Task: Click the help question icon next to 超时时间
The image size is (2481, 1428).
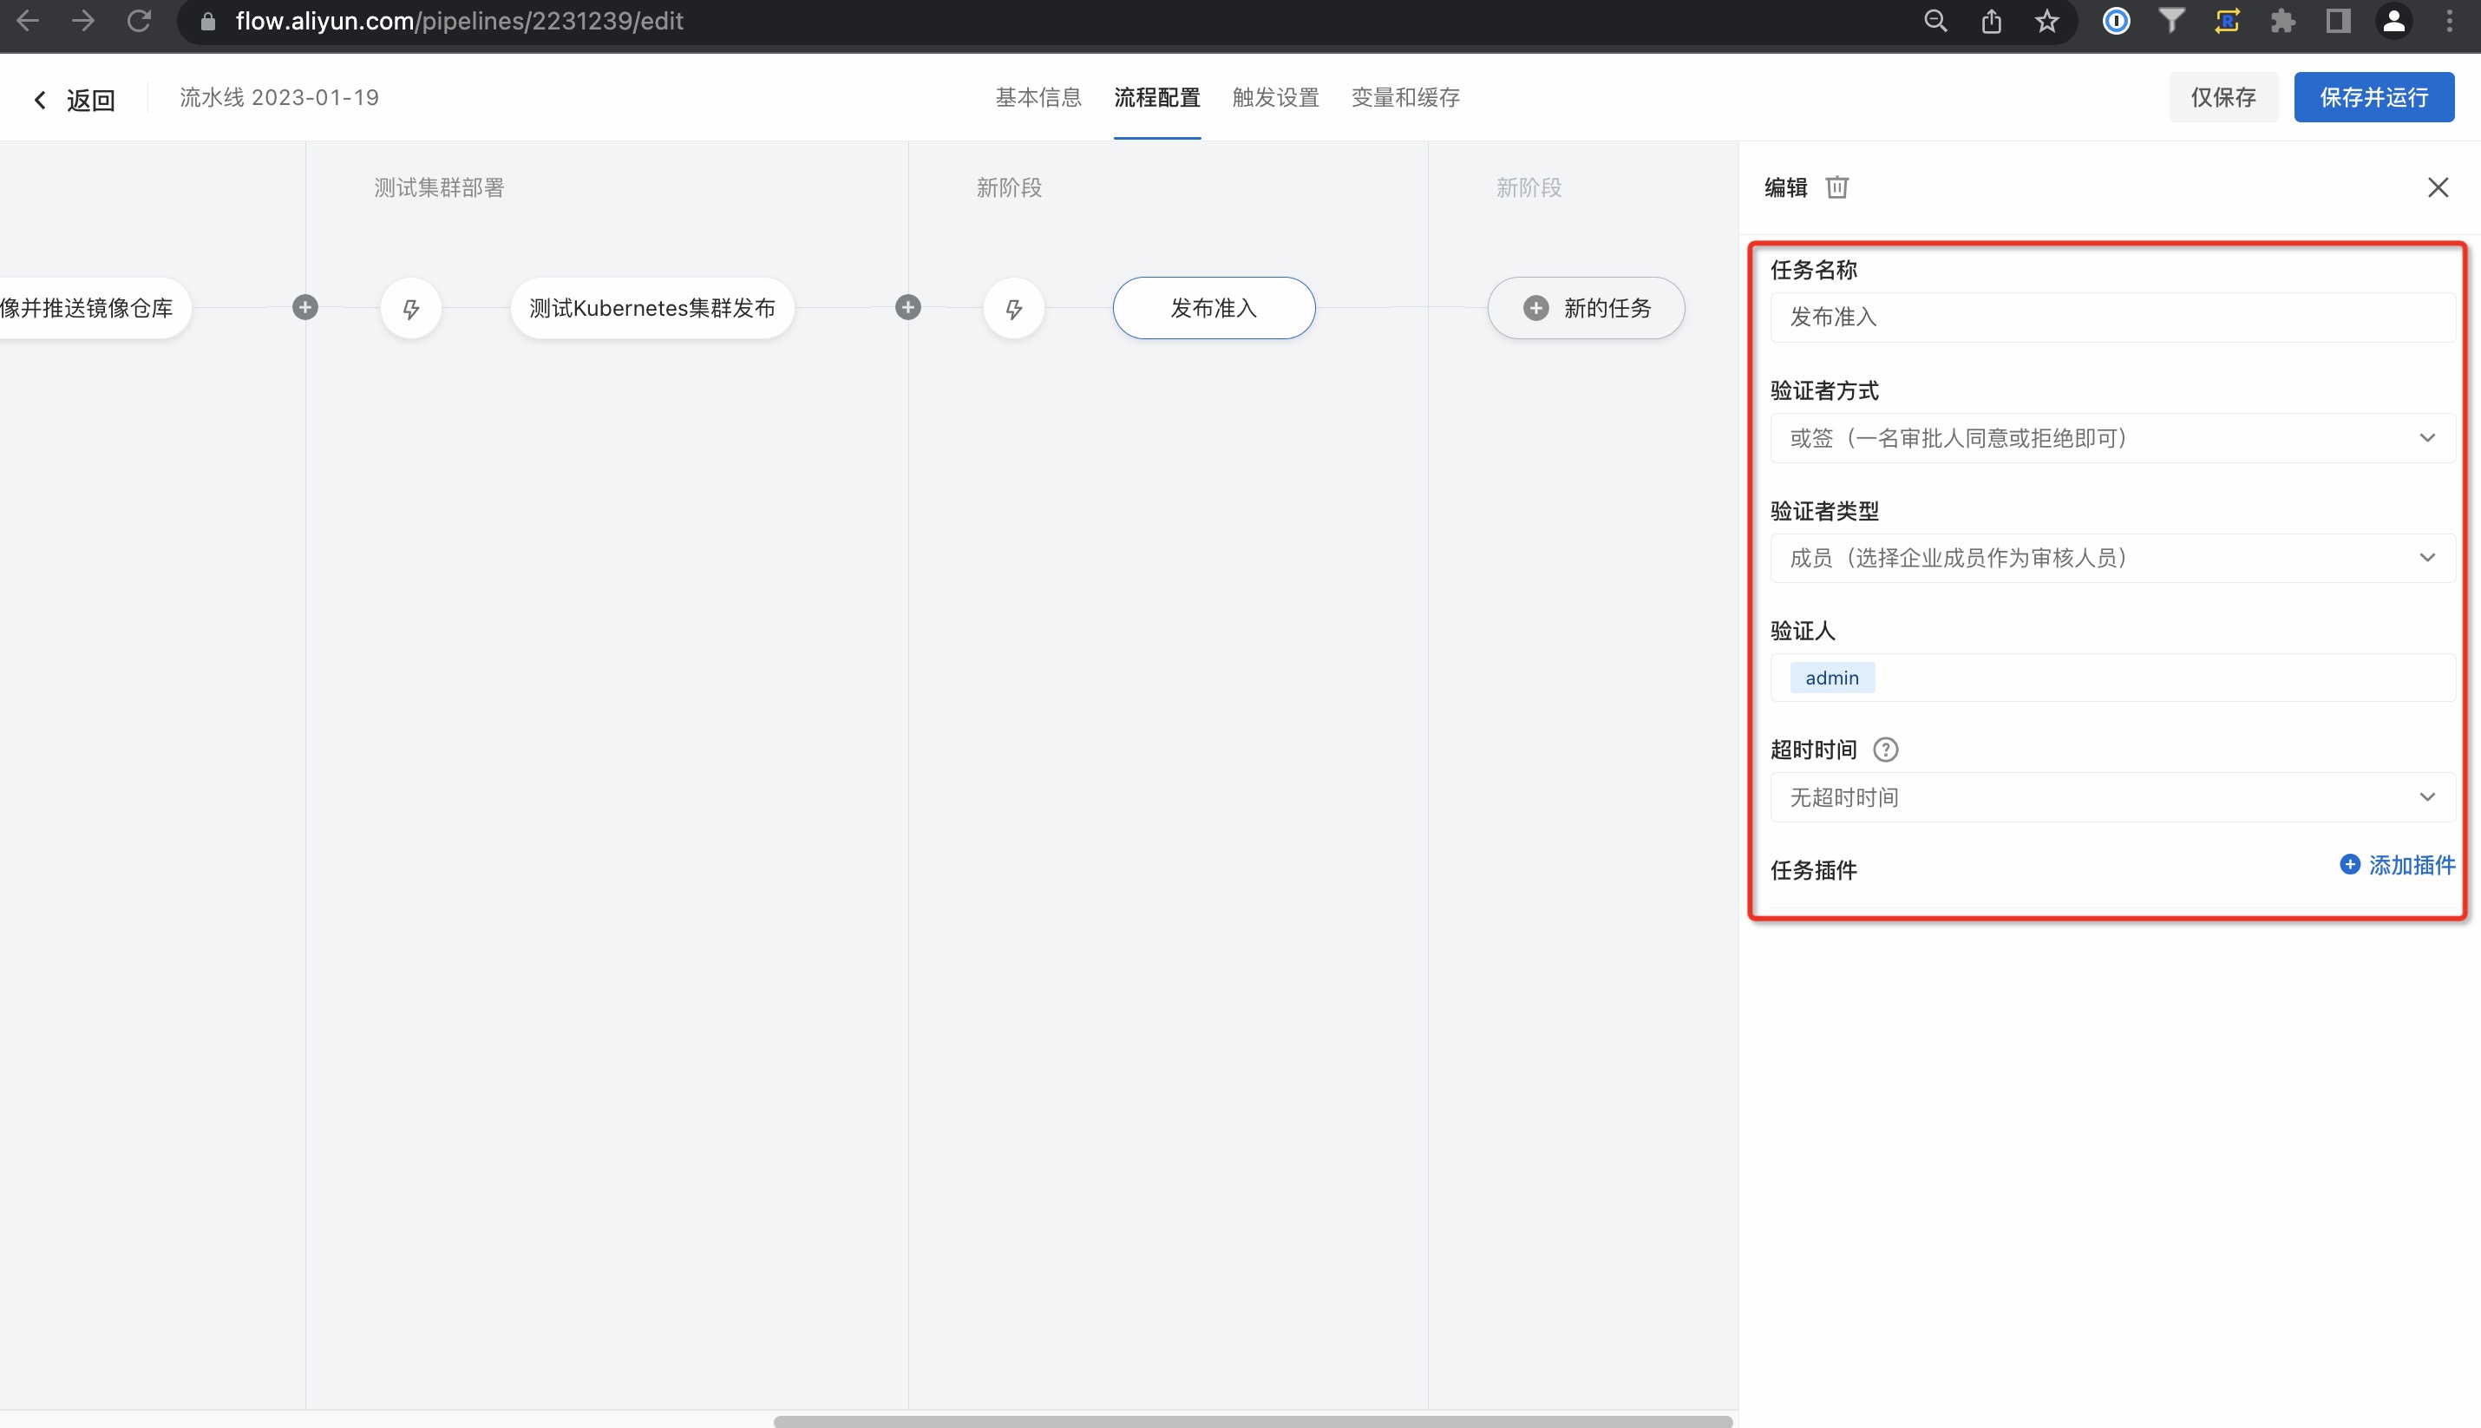Action: pyautogui.click(x=1885, y=750)
